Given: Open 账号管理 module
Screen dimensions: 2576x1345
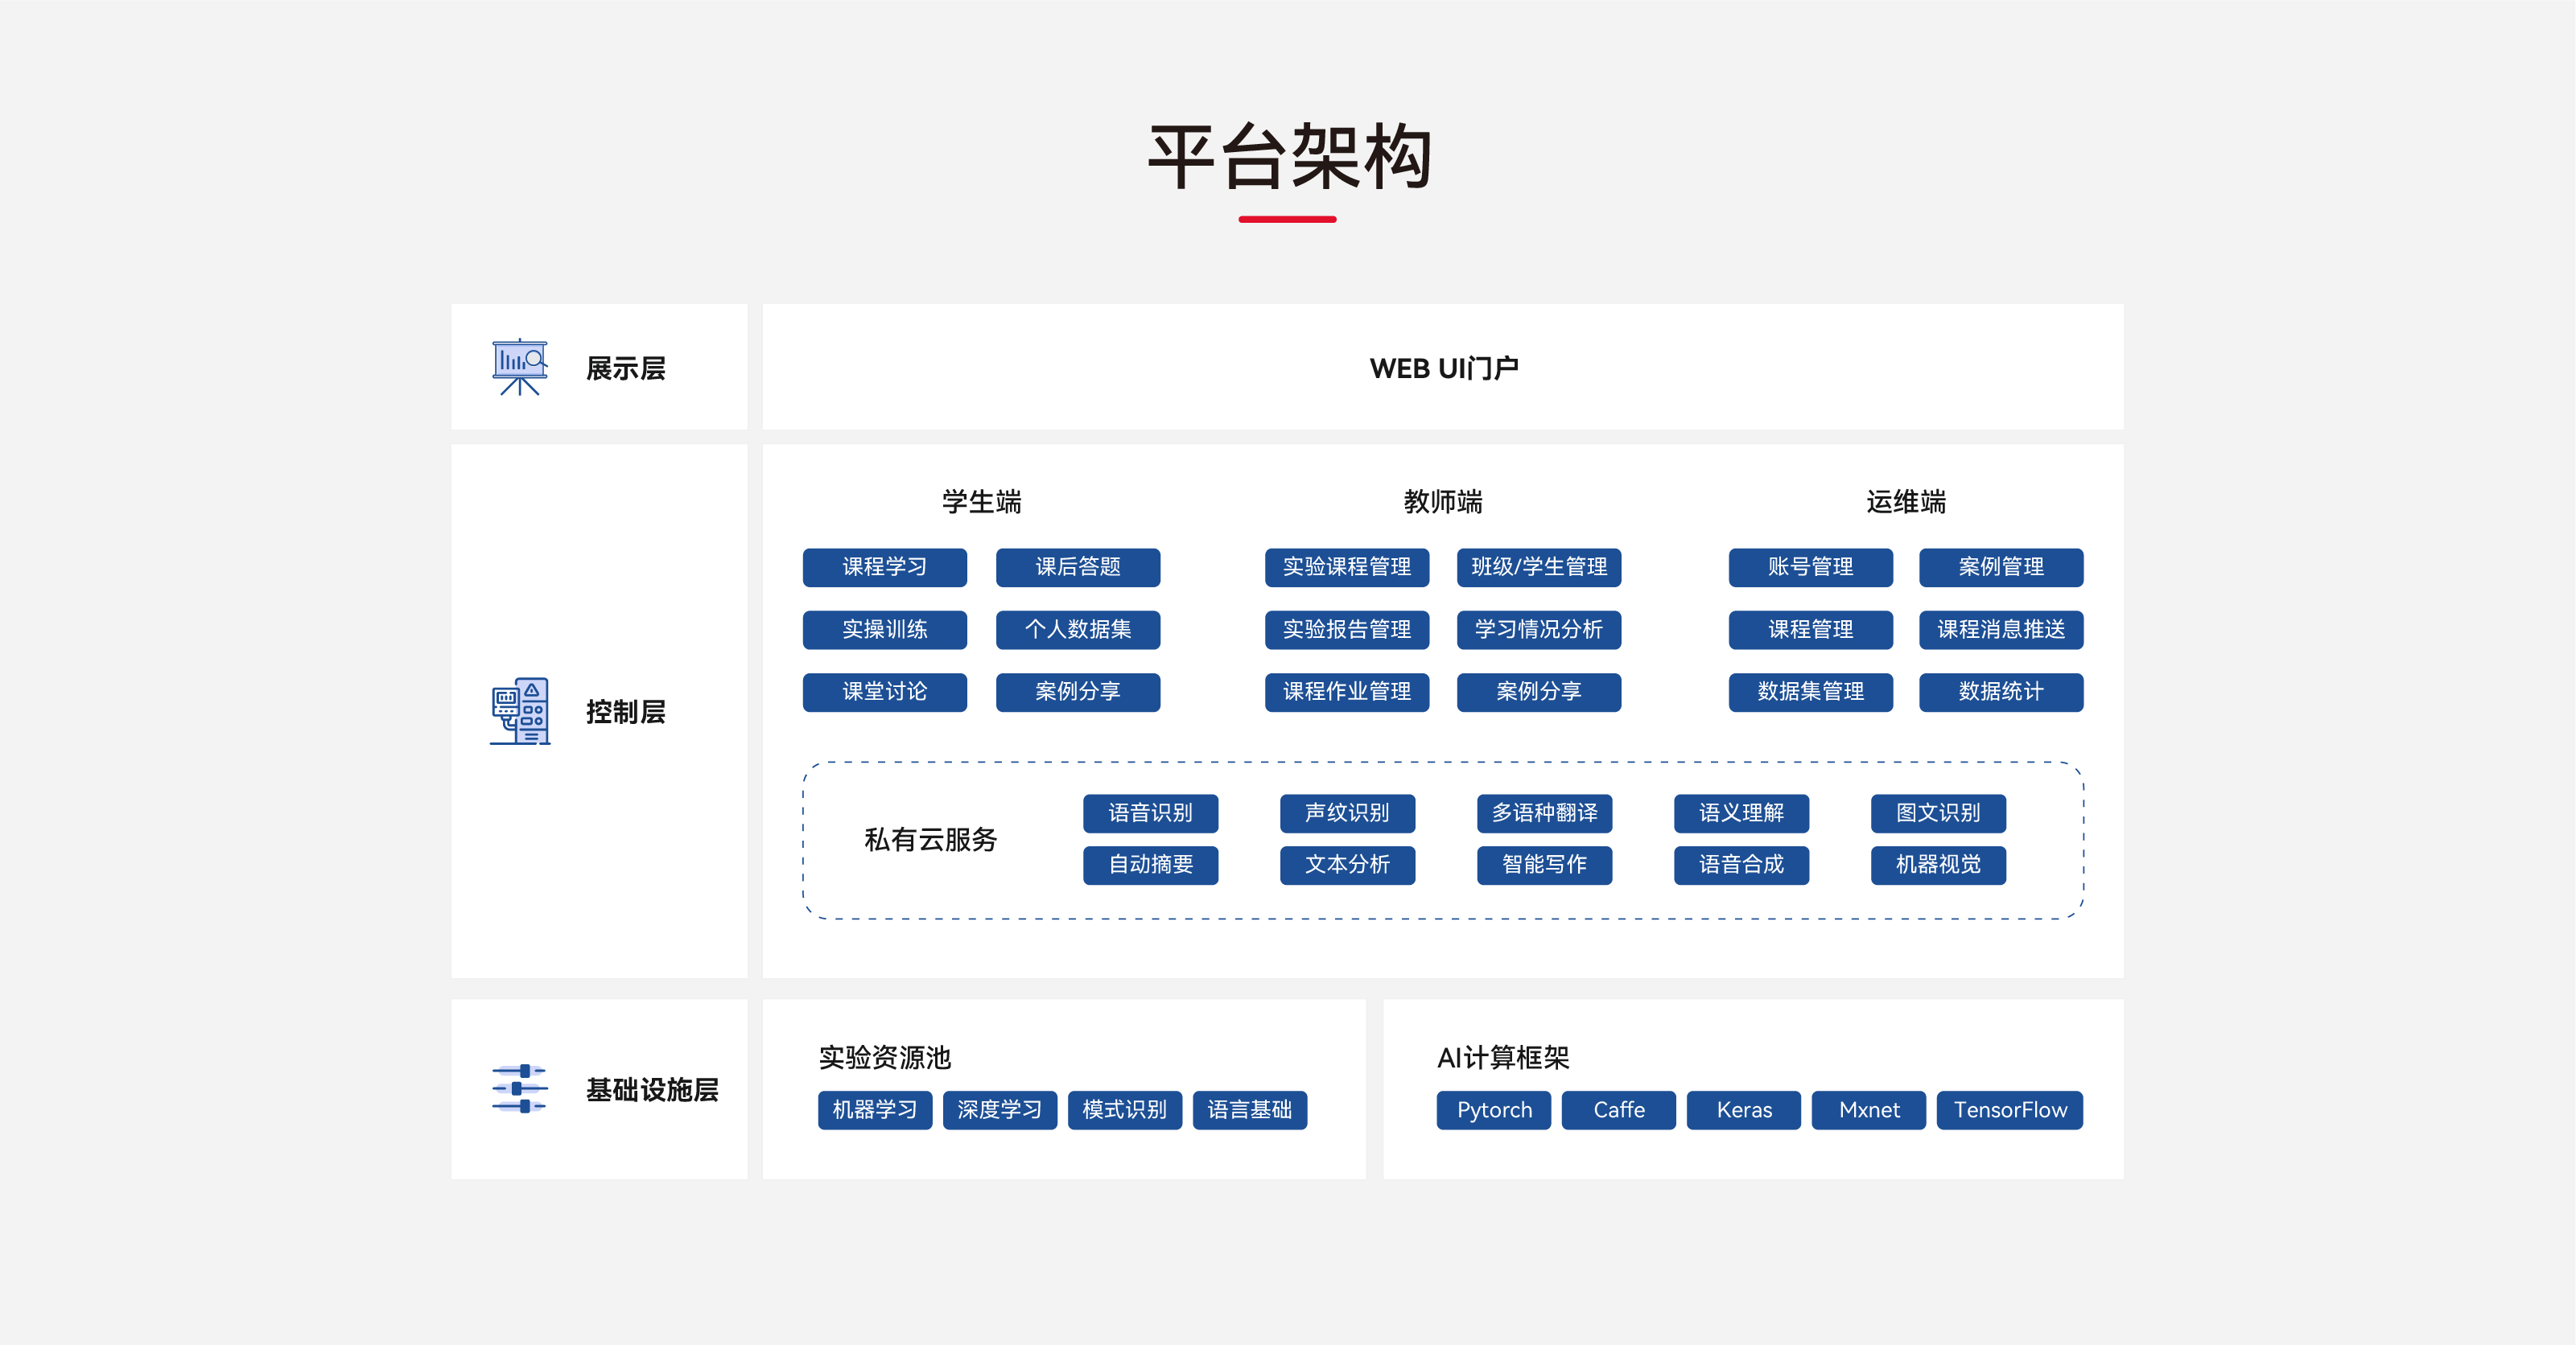Looking at the screenshot, I should [1811, 568].
